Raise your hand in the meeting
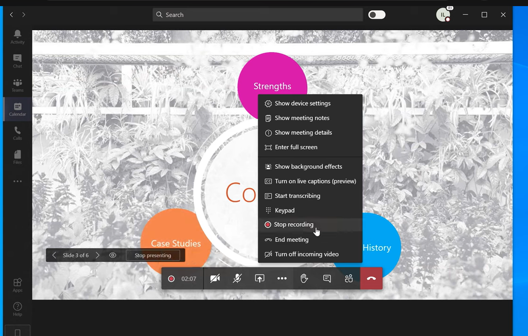Viewport: 528px width, 336px height. [304, 279]
